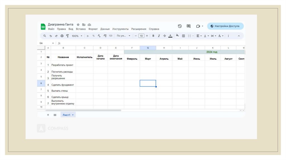This screenshot has width=286, height=160.
Task: Add a new sheet with plus
Action: coord(48,115)
